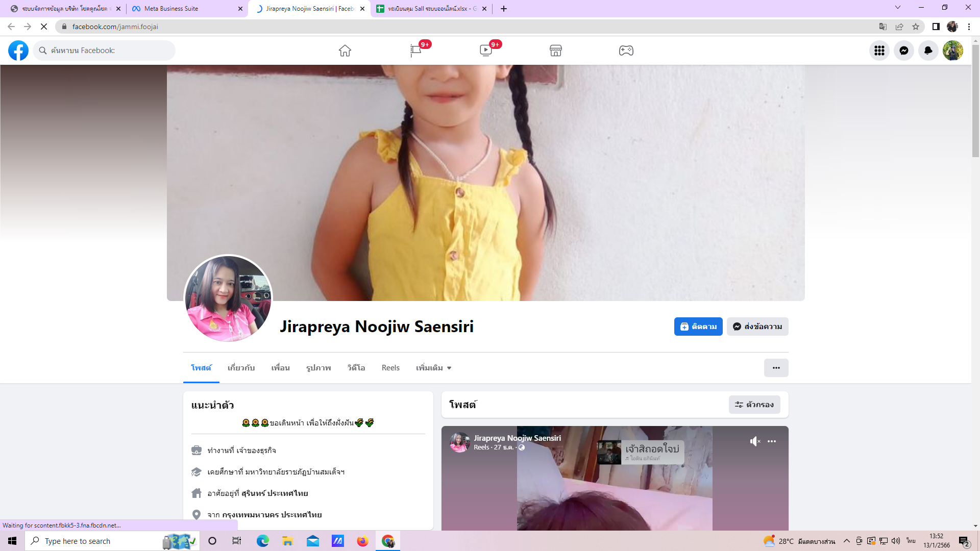Open Gaming controller icon
Image resolution: width=980 pixels, height=551 pixels.
[626, 51]
